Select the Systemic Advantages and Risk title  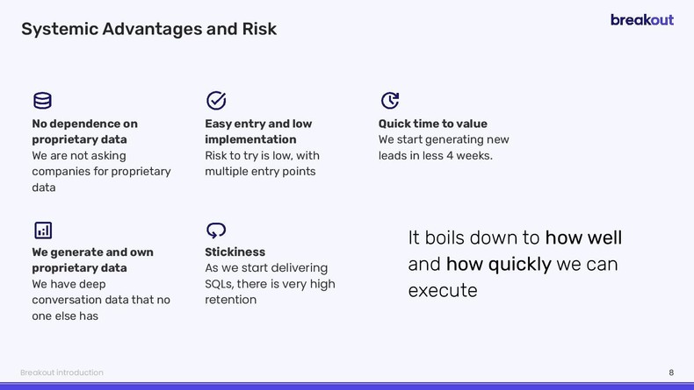point(148,29)
